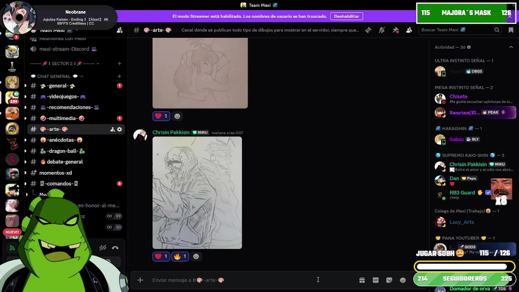519x292 pixels.
Task: Toggle channel notification mute bell
Action: pos(382,30)
